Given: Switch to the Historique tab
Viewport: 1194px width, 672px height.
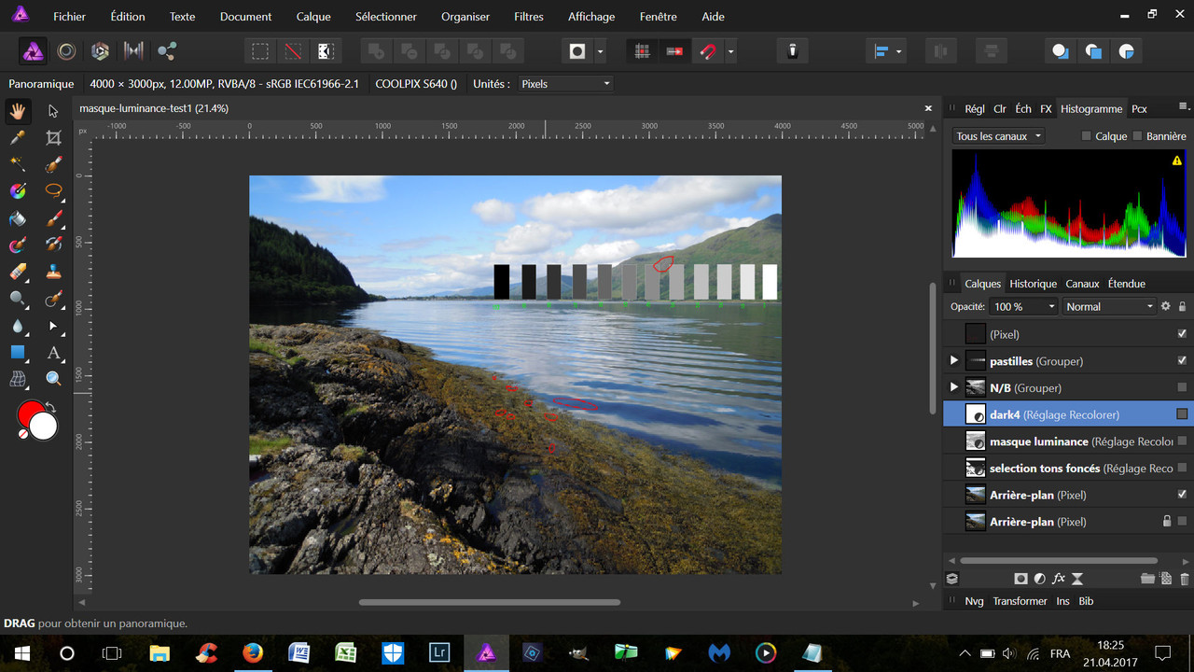Looking at the screenshot, I should 1033,284.
